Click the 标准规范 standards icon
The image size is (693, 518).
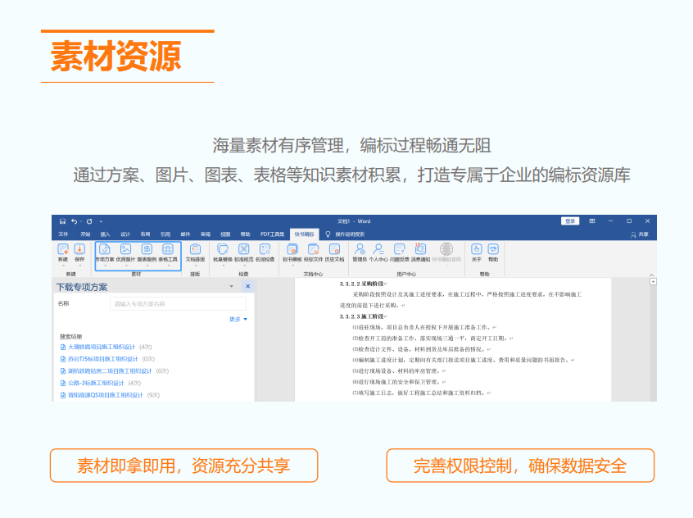(244, 249)
